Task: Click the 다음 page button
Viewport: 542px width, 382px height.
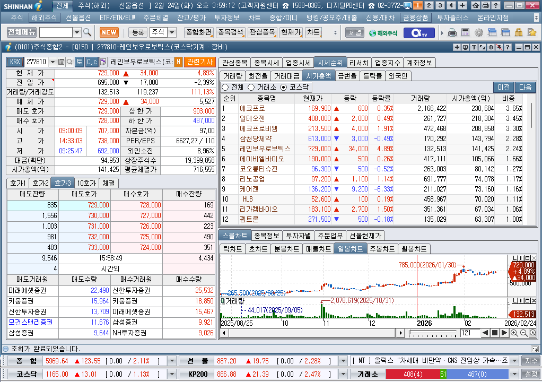Action: point(526,87)
